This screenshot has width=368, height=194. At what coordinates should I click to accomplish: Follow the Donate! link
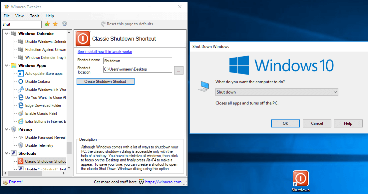[16, 182]
